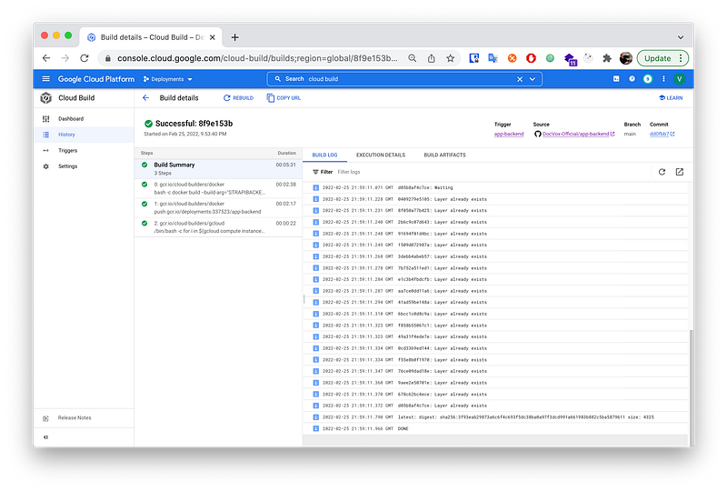Select the Build Summary row
Viewport: 727px width, 491px height.
(x=218, y=169)
